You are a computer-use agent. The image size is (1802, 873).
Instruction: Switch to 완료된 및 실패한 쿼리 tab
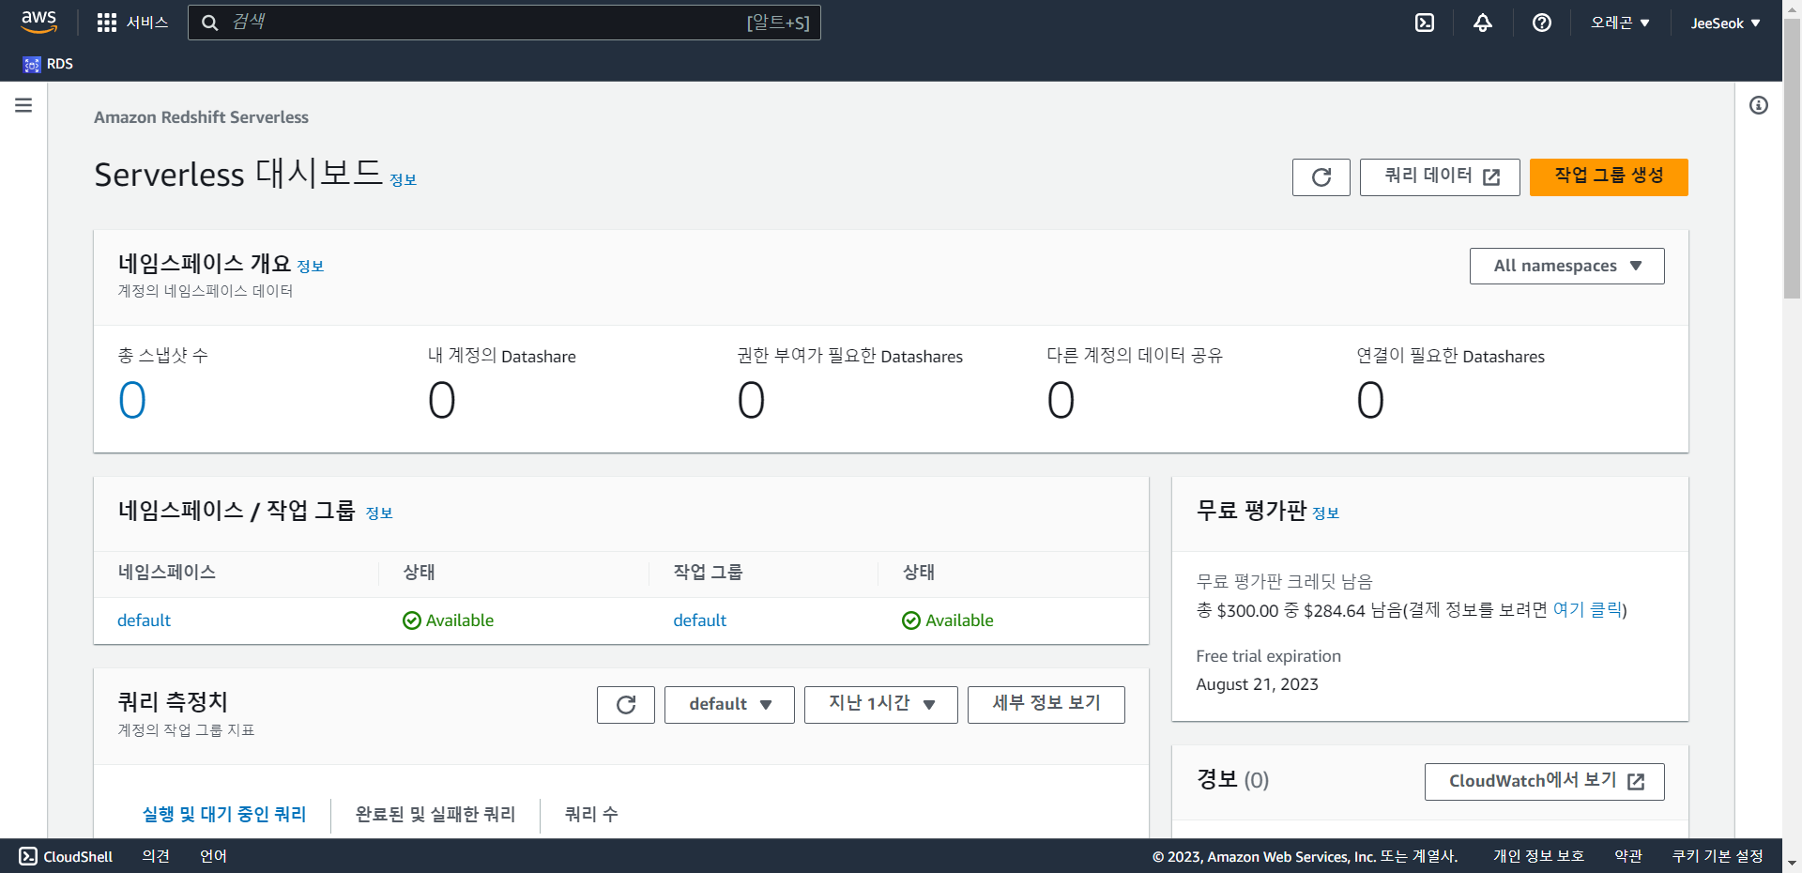pyautogui.click(x=435, y=814)
